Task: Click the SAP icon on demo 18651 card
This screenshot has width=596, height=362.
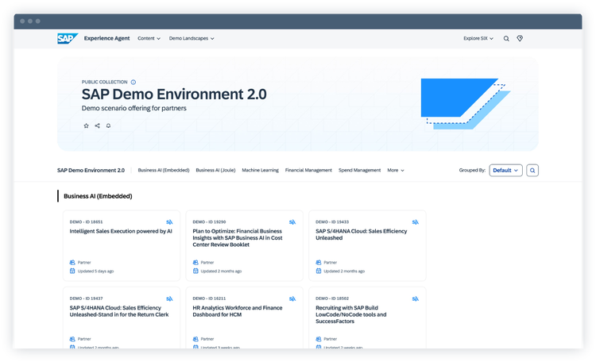Action: click(x=169, y=221)
